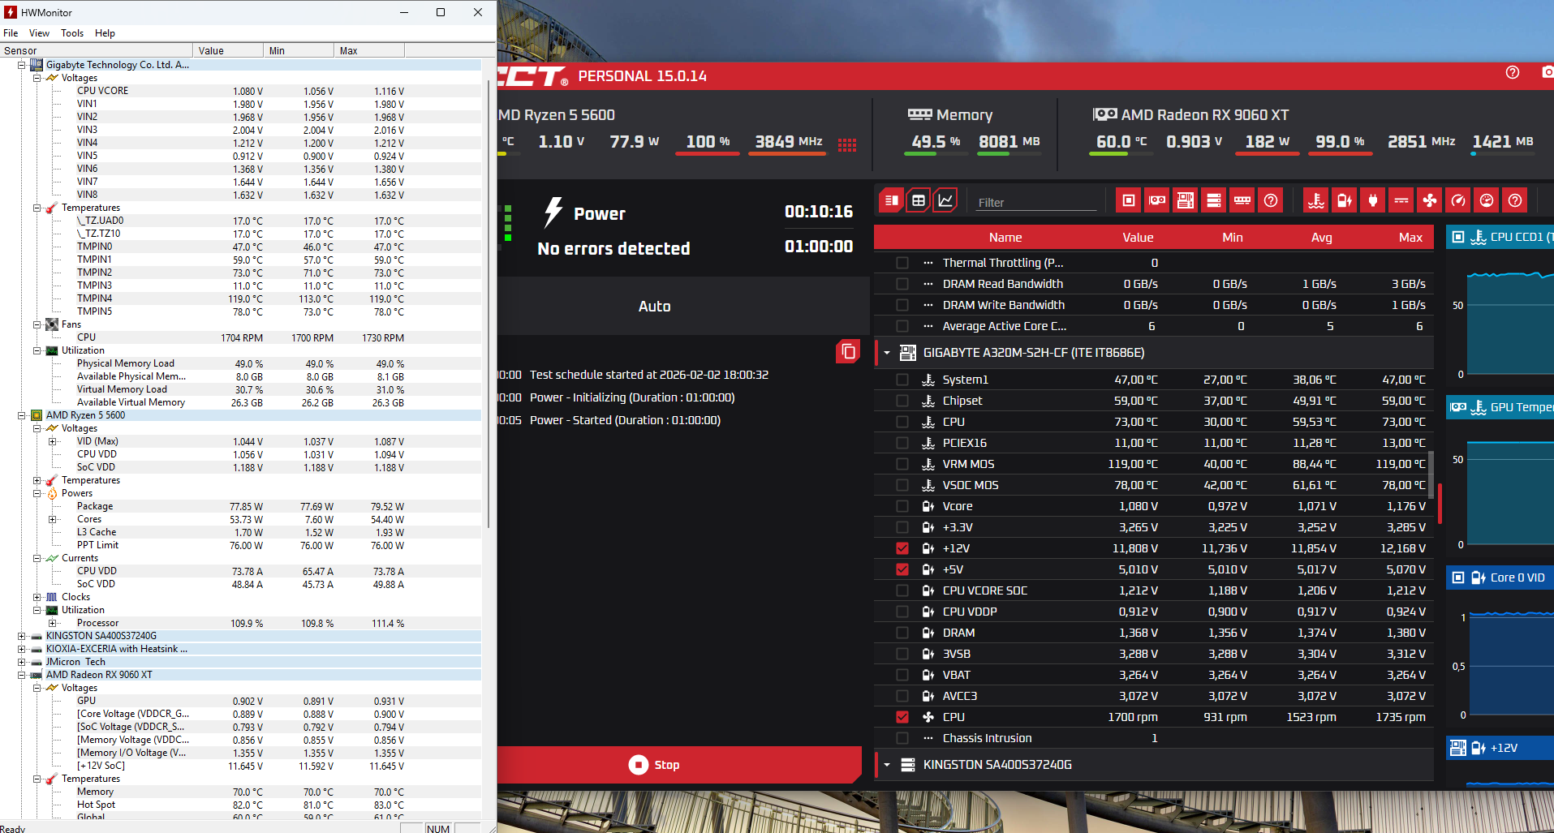Click the fan icon on the CPU rpm row

coord(928,717)
